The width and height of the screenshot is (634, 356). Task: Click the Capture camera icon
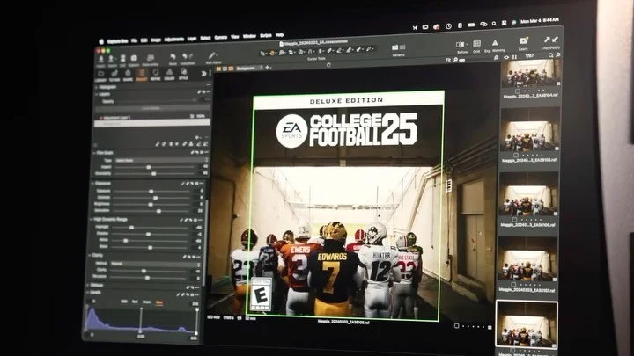[134, 60]
